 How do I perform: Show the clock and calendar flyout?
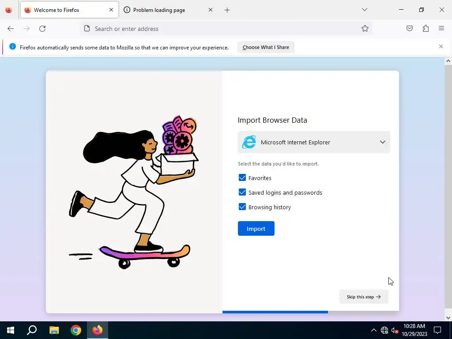(414, 330)
